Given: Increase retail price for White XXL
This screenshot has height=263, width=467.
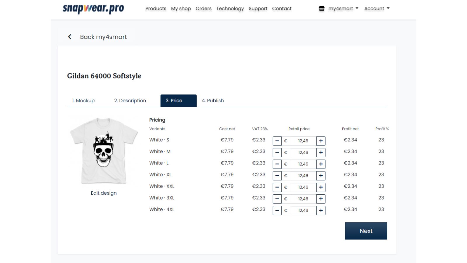Looking at the screenshot, I should [x=321, y=187].
